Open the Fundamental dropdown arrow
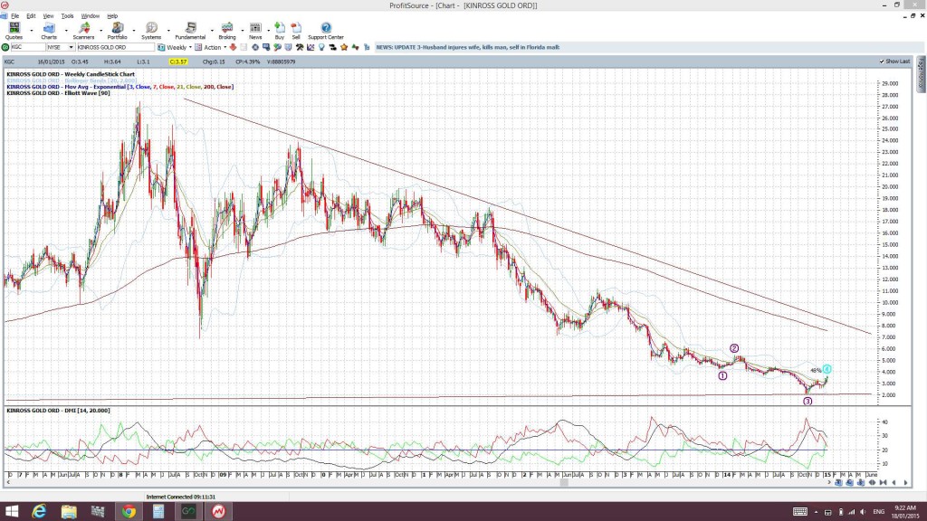The height and width of the screenshot is (521, 927). click(212, 30)
